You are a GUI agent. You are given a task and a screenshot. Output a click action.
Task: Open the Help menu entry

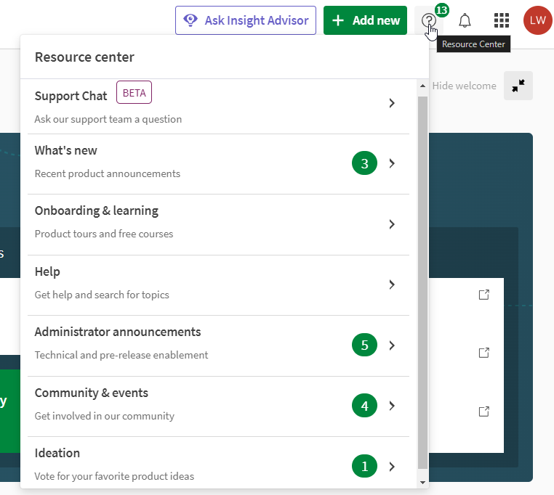point(218,285)
